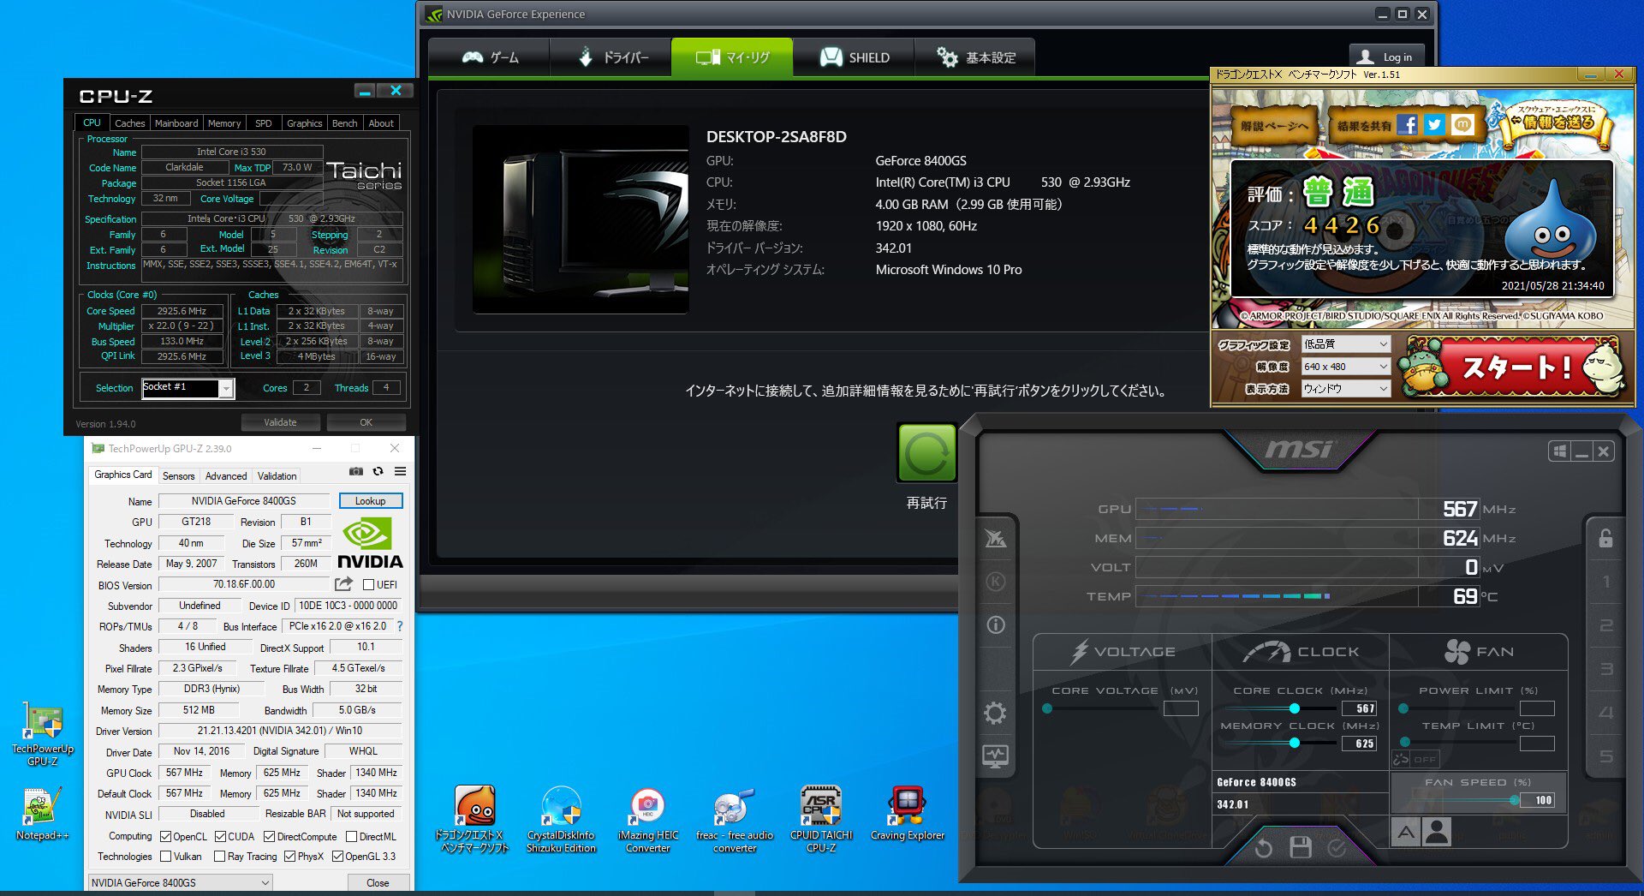Open Notepad++ desktop shortcut
Viewport: 1644px width, 896px height.
[x=42, y=812]
